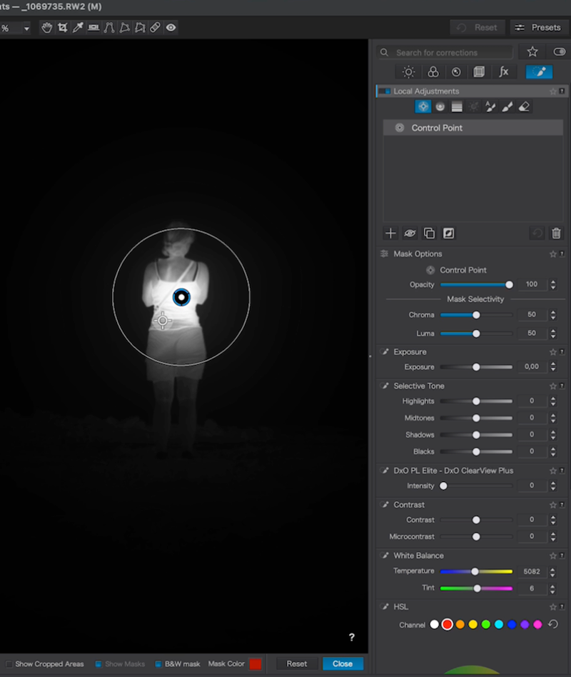Click the control point center on image

click(x=181, y=297)
